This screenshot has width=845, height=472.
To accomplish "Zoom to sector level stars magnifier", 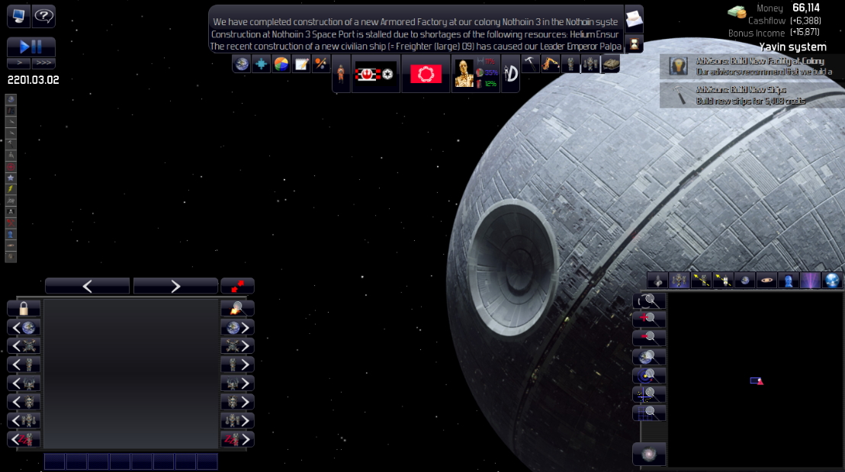I will pyautogui.click(x=649, y=394).
